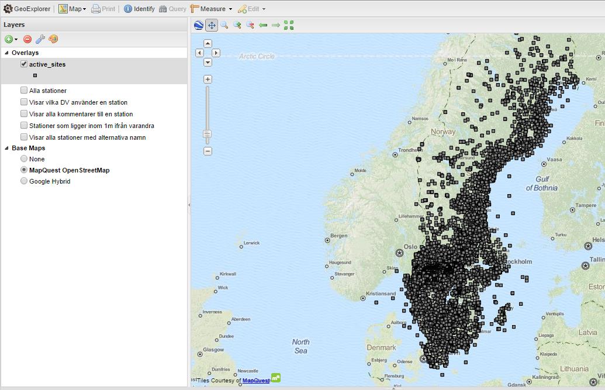This screenshot has width=605, height=390.
Task: Select Zoom by dragging box tool
Action: coord(224,25)
